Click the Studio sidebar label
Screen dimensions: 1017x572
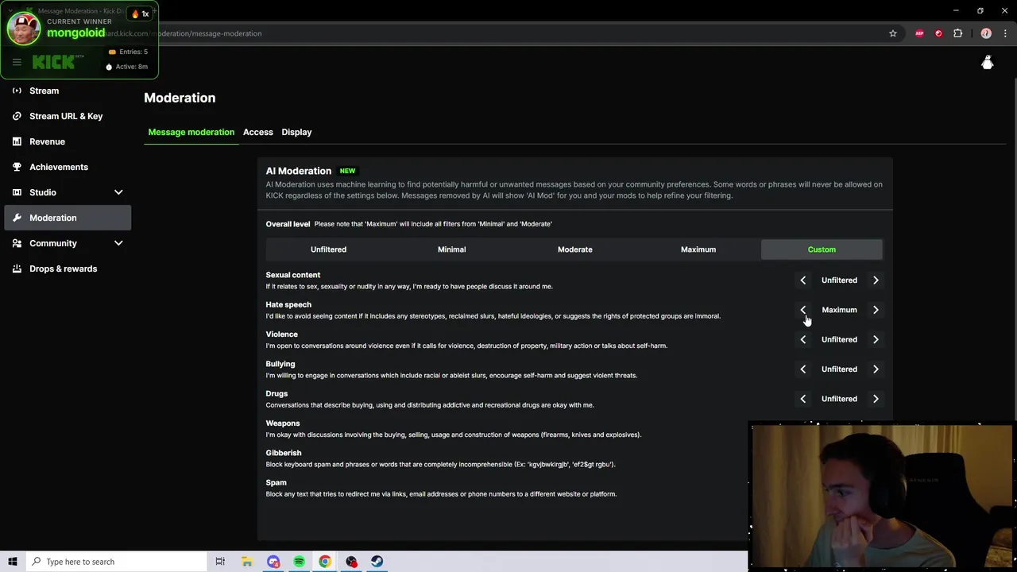[43, 192]
